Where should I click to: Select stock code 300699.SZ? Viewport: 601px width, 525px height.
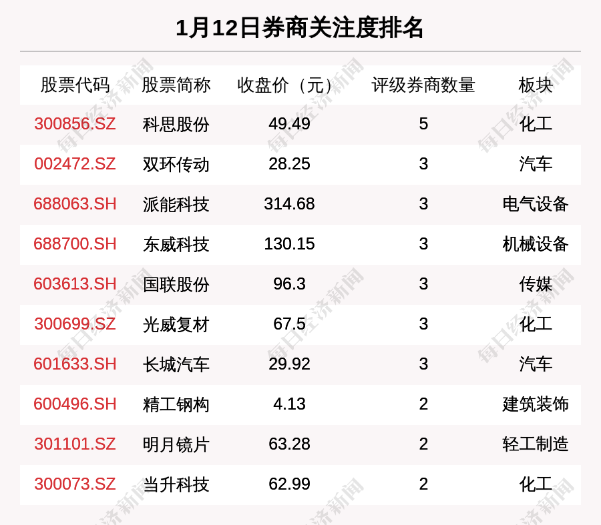point(75,324)
